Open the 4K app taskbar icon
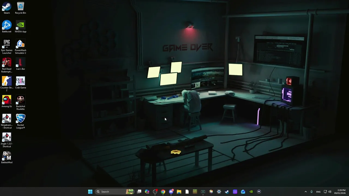 coord(259,192)
